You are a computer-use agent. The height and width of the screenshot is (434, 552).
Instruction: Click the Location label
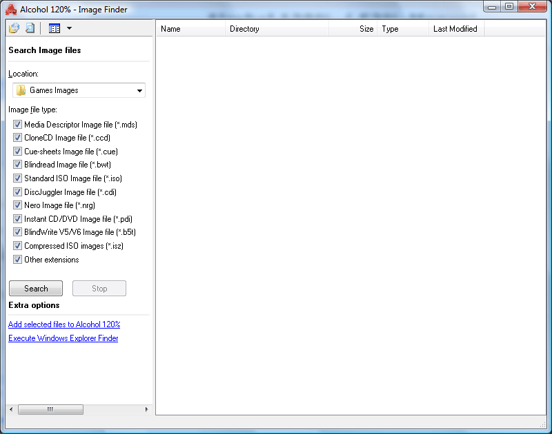click(x=23, y=74)
